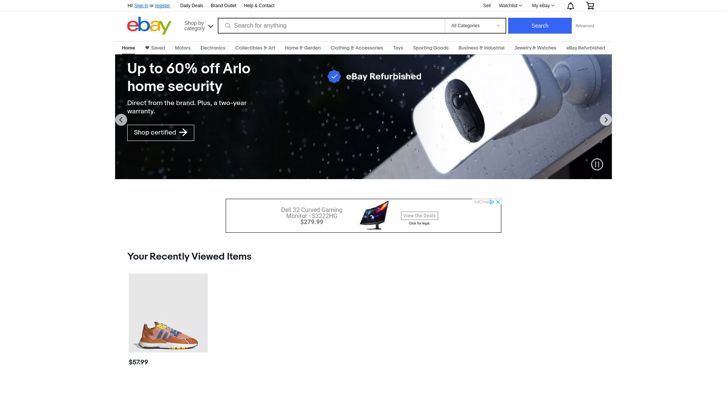Expand the My eBay menu
Screen dimensions: 727x393
(x=543, y=6)
